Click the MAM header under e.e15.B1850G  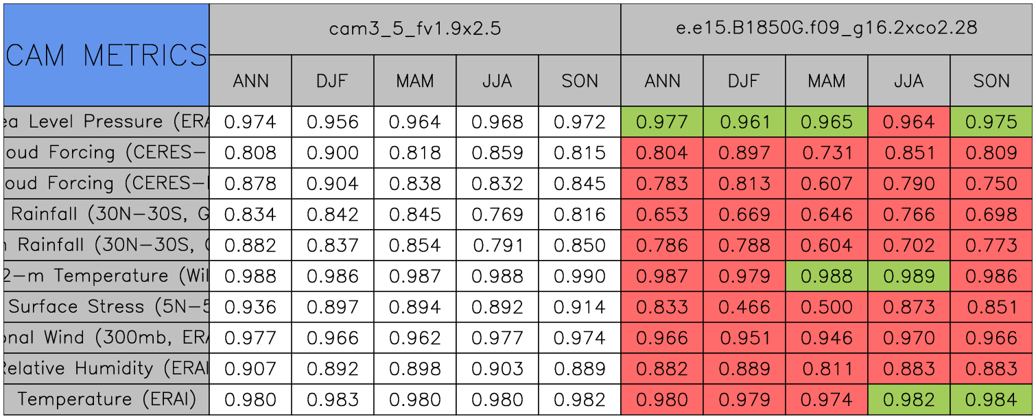[x=826, y=81]
